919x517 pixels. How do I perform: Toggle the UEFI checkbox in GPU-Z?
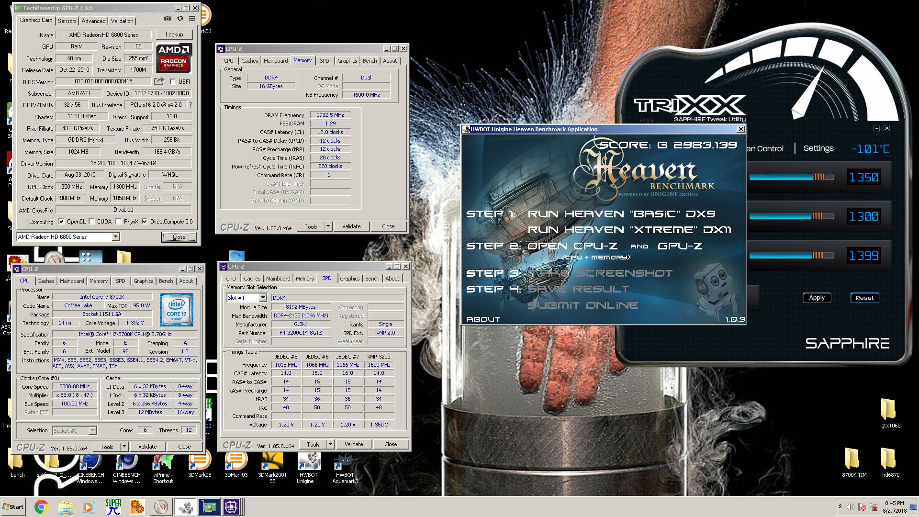[x=173, y=81]
